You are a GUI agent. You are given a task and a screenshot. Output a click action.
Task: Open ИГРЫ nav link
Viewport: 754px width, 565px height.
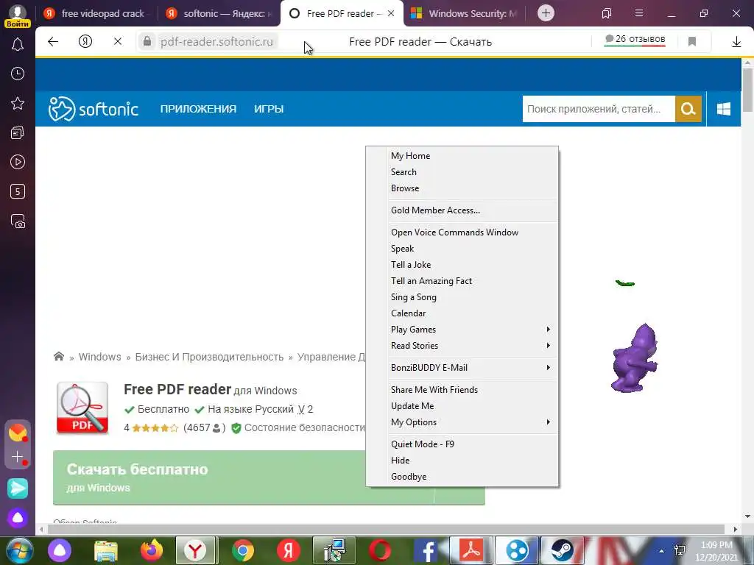pyautogui.click(x=269, y=109)
